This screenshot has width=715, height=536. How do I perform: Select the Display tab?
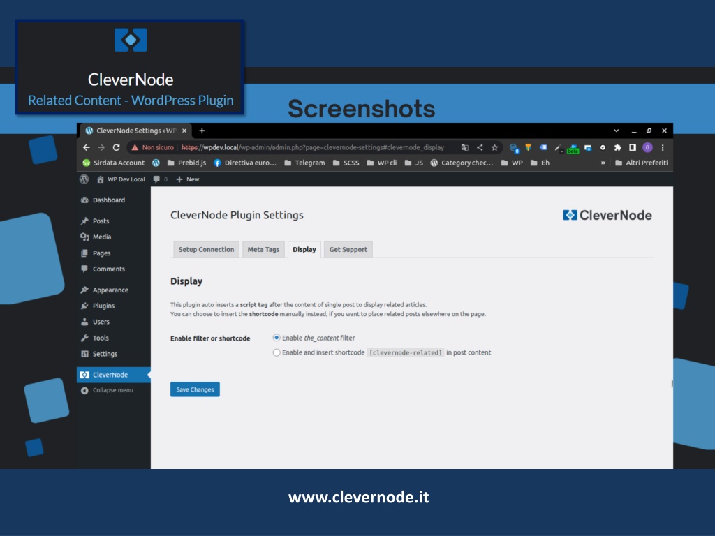[304, 249]
